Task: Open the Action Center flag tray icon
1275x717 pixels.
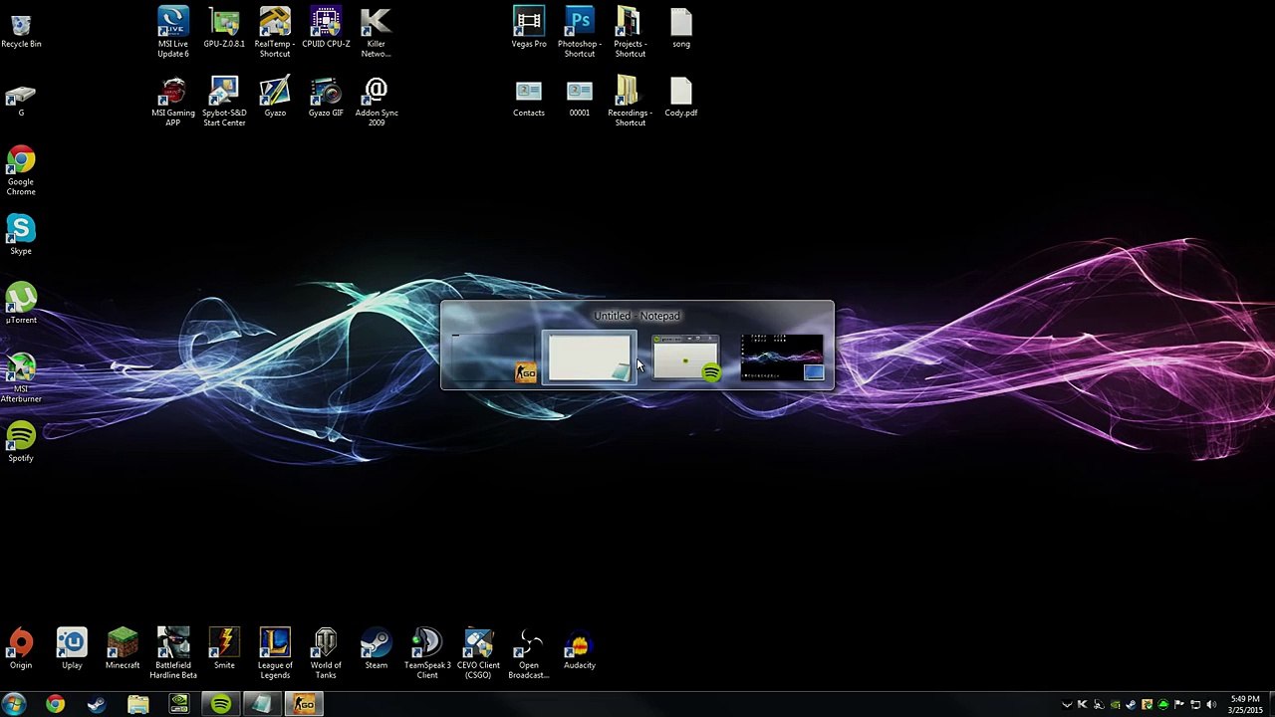Action: point(1179,705)
